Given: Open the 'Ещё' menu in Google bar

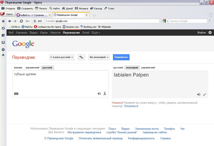Looking at the screenshot, I should tap(96, 33).
